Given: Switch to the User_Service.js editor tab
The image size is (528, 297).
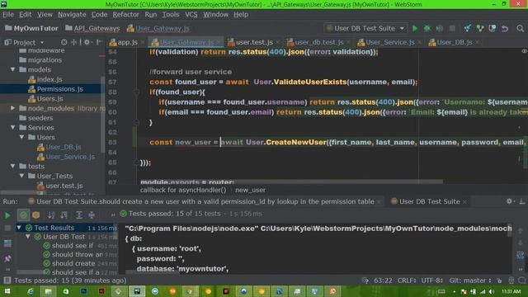Looking at the screenshot, I should [389, 42].
